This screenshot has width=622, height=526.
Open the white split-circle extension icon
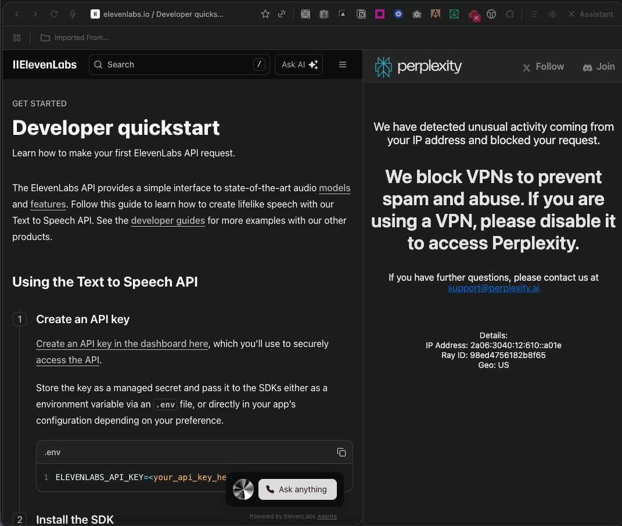[x=491, y=15]
